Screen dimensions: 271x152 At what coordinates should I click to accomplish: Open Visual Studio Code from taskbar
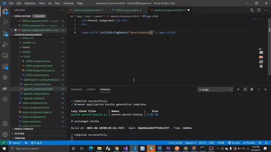click(134, 148)
